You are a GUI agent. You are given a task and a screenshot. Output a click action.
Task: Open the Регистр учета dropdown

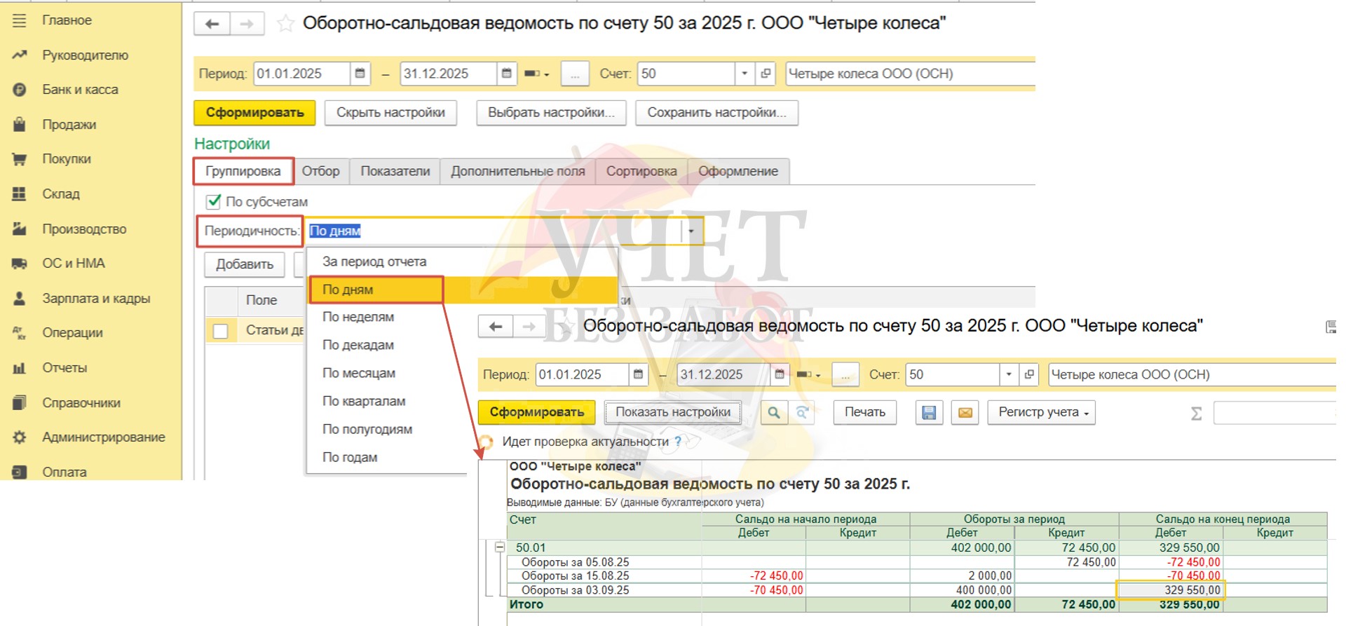[x=1042, y=412]
